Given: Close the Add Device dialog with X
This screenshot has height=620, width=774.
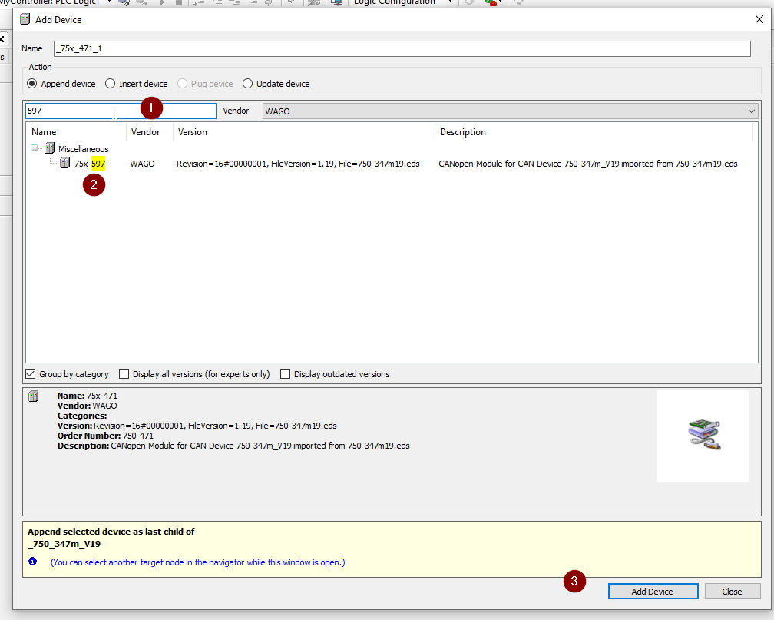Looking at the screenshot, I should click(x=759, y=19).
